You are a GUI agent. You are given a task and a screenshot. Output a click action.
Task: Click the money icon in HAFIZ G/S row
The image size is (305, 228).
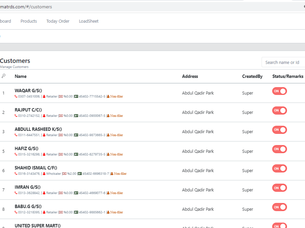(x=61, y=154)
